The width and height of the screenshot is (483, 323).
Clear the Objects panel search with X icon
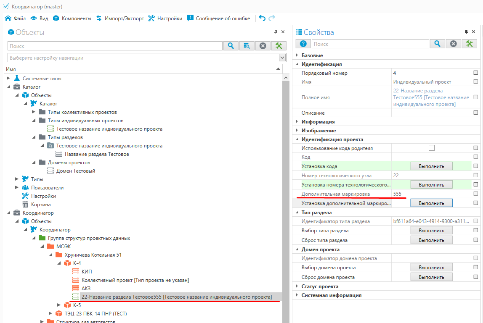tap(263, 46)
